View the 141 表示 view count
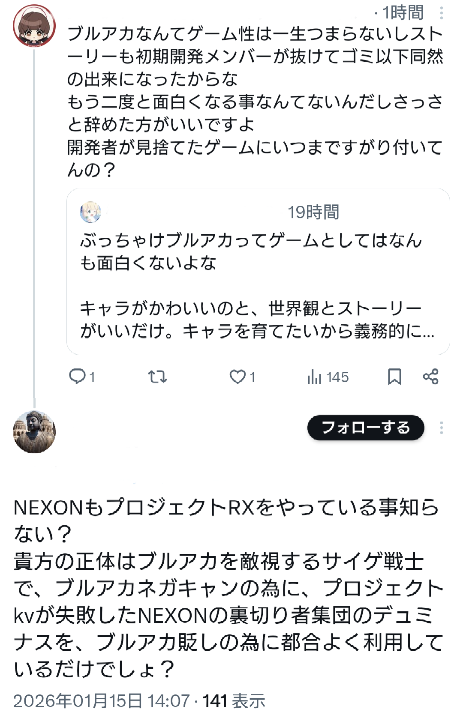The width and height of the screenshot is (463, 721). coord(234,701)
